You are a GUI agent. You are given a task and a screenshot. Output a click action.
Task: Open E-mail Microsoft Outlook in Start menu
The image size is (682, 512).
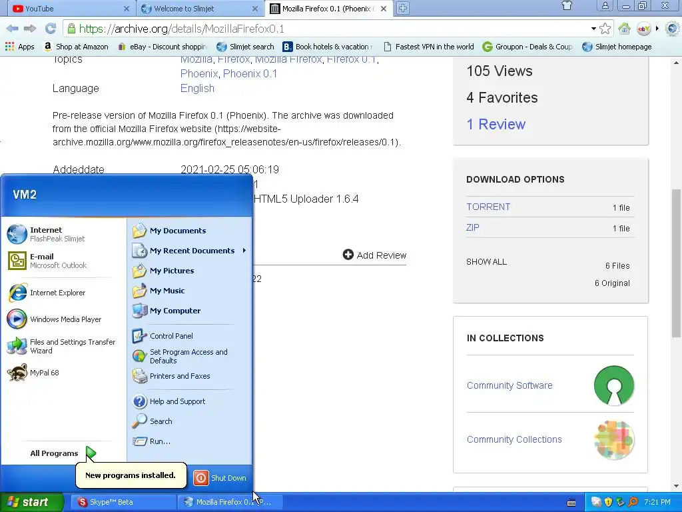(63, 261)
